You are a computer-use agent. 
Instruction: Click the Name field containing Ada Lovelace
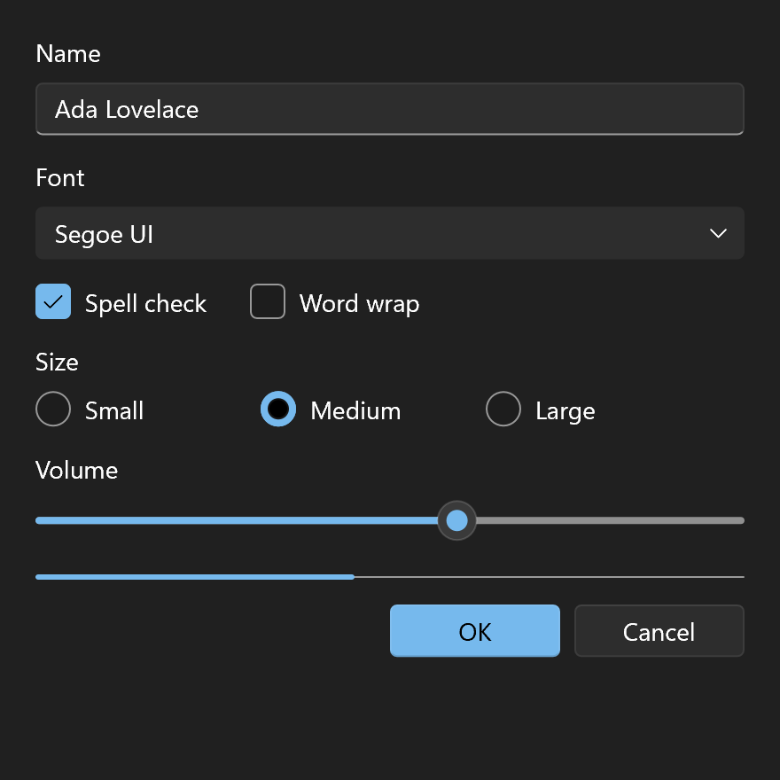point(389,109)
